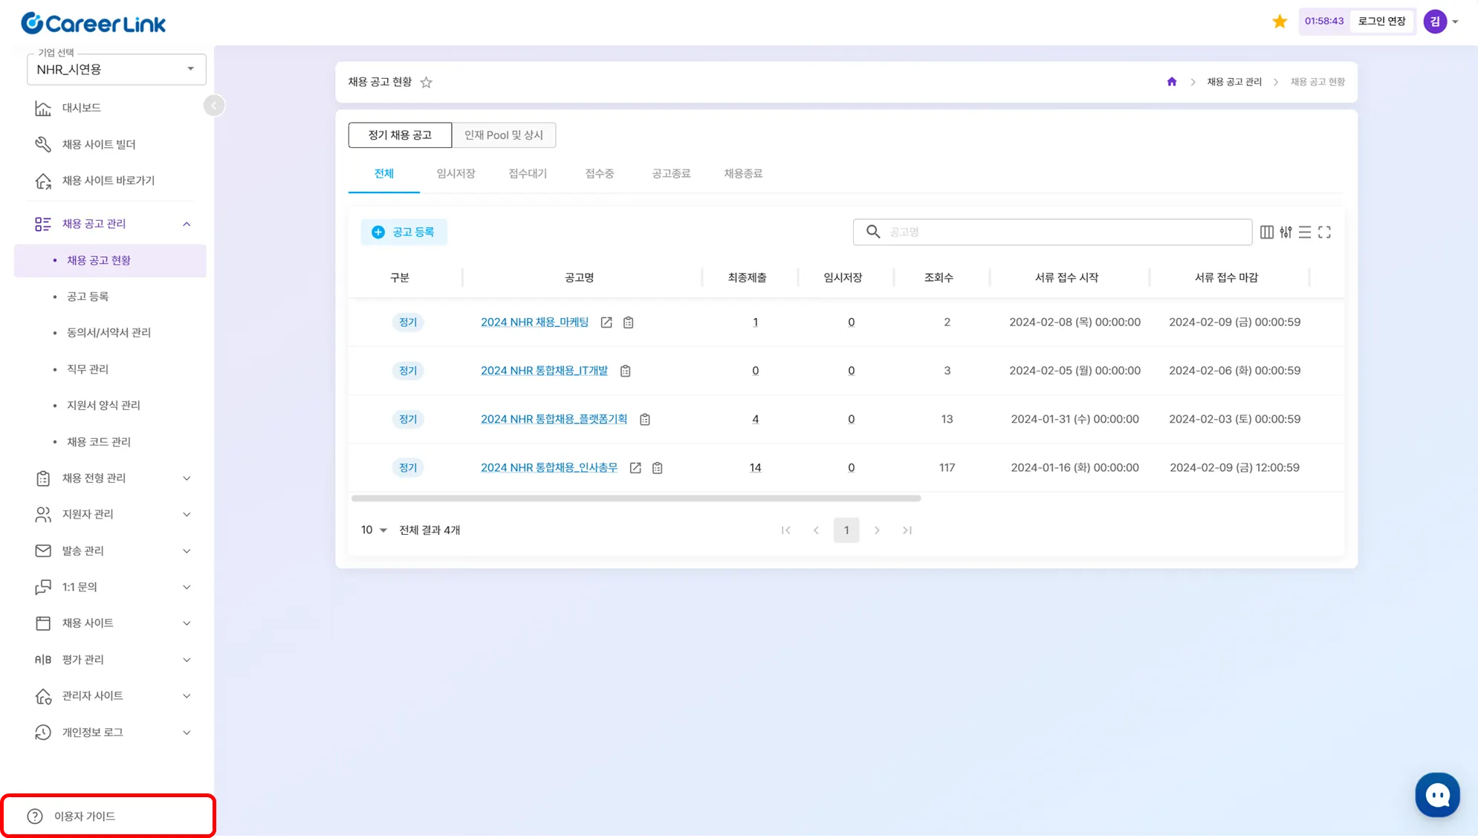Toggle row density icon in table toolbar
Viewport: 1478px width, 838px height.
[1305, 233]
